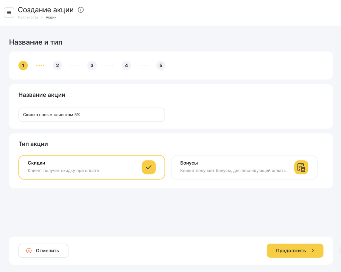Click step 1 in the wizard
341x272 pixels.
coord(23,65)
